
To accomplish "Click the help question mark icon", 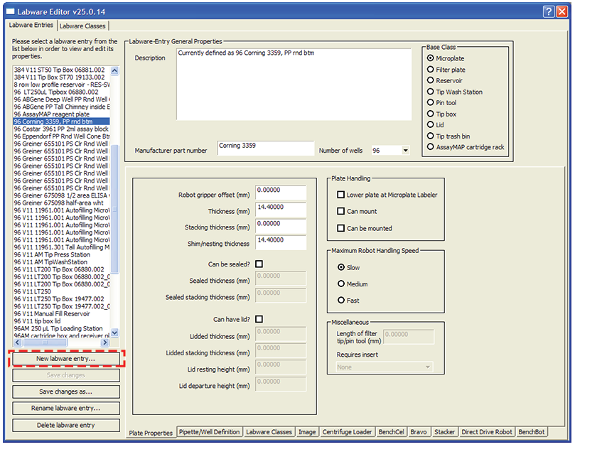I will click(548, 11).
